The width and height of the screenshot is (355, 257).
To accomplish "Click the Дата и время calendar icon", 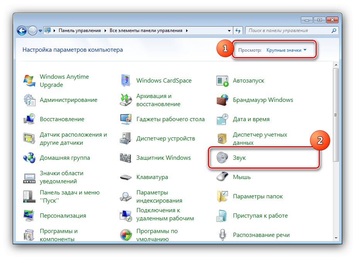I will tap(223, 119).
